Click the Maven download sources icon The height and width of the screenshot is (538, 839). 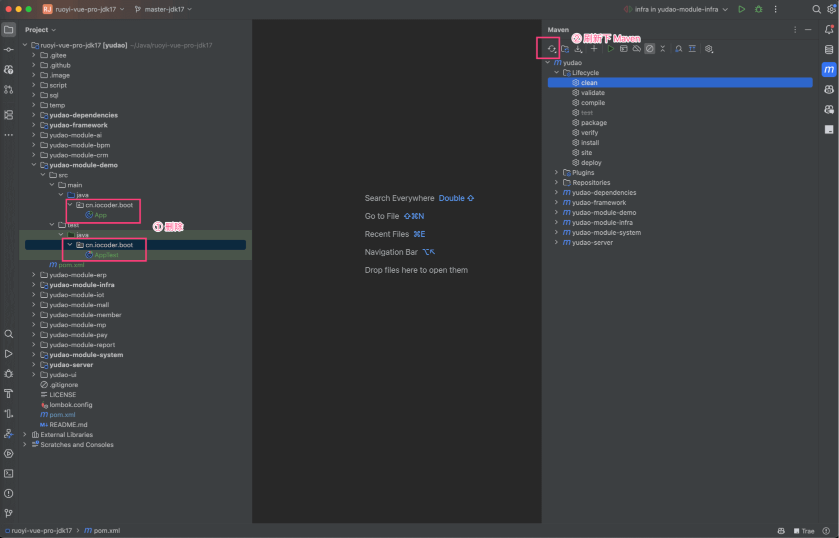(578, 49)
